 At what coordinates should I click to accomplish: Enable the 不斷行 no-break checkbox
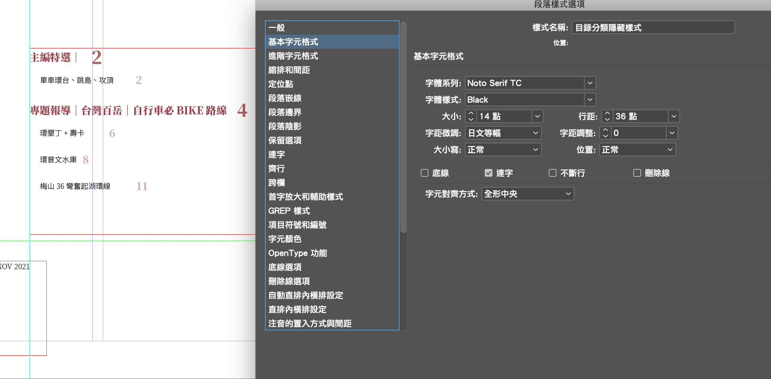point(553,173)
